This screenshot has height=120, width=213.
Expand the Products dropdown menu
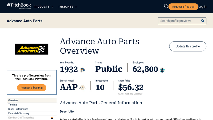coord(43,7)
